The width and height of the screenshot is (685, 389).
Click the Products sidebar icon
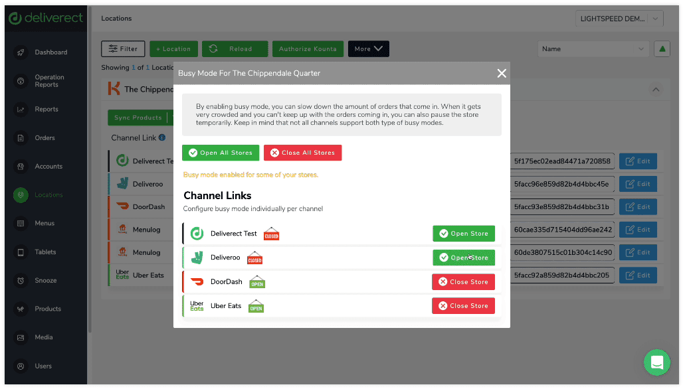(x=21, y=309)
